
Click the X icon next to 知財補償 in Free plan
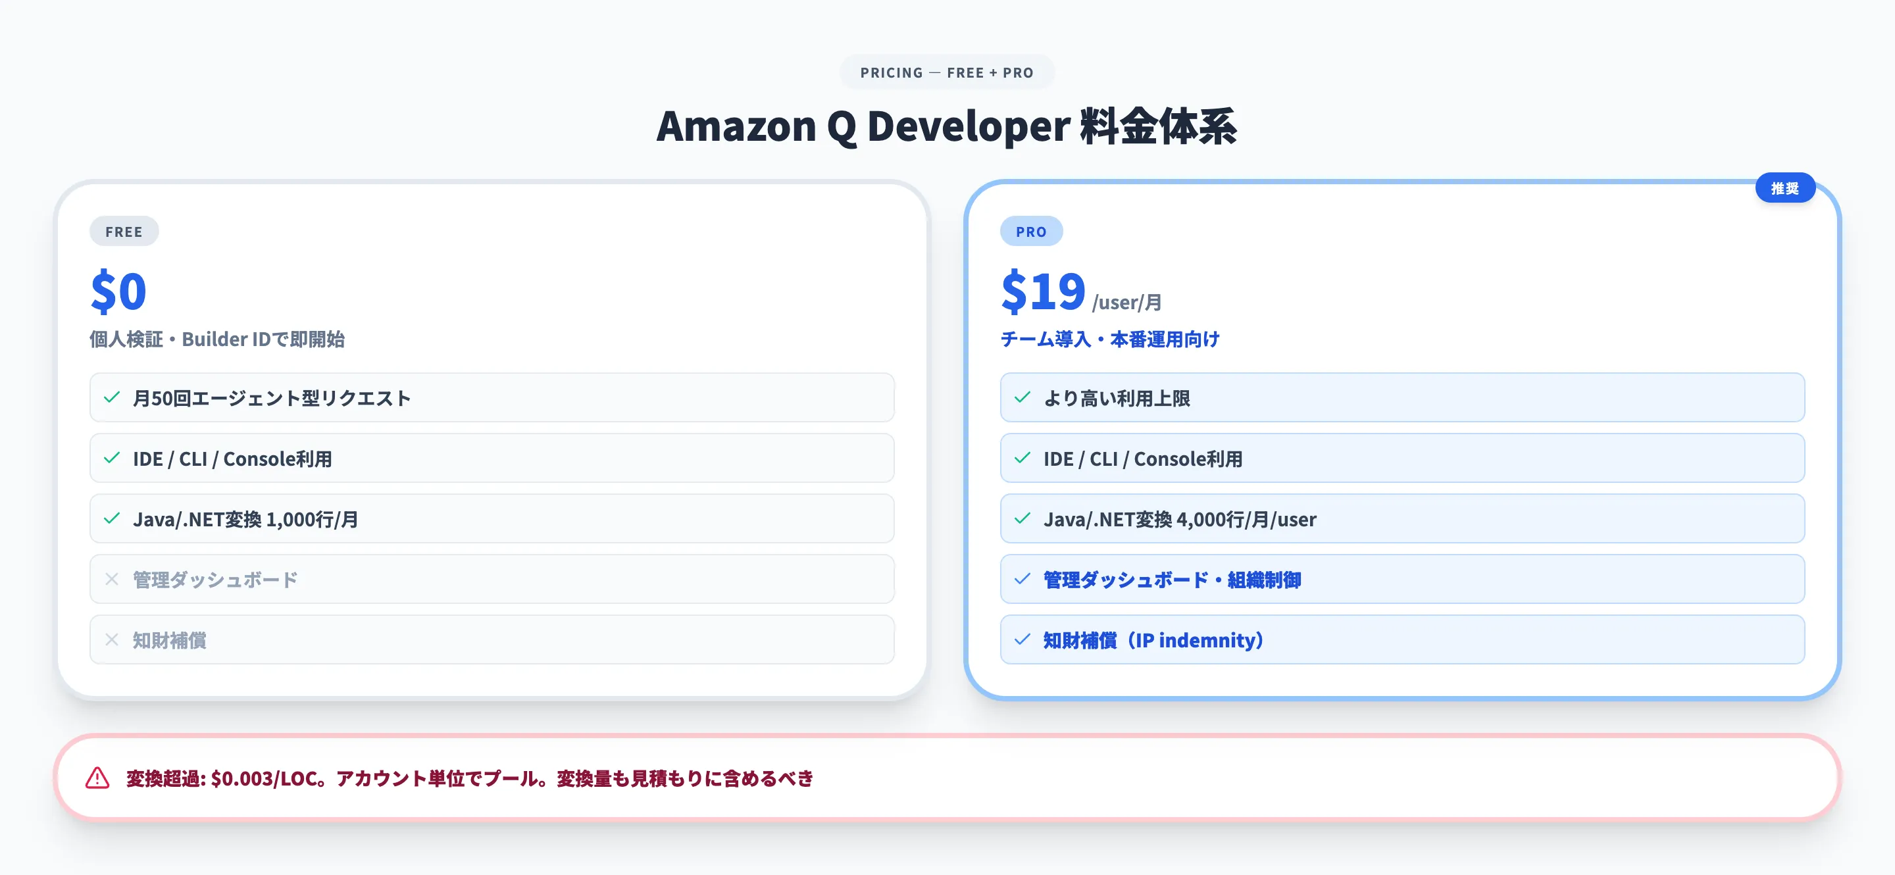111,639
